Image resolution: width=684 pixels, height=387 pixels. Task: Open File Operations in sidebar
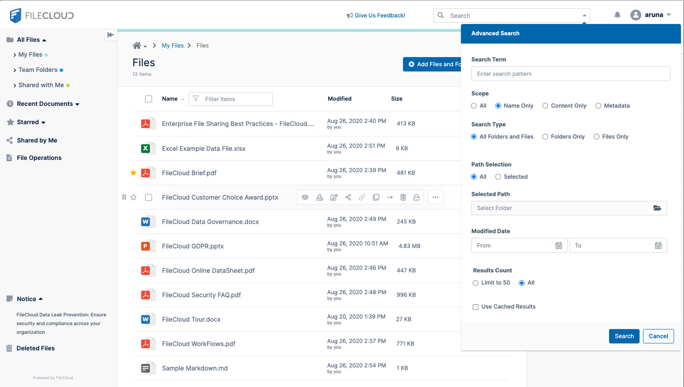click(x=39, y=158)
